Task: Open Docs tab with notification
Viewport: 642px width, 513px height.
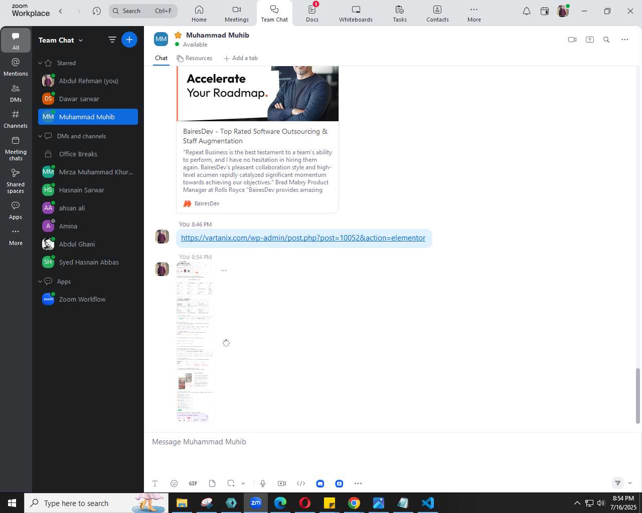Action: point(312,14)
